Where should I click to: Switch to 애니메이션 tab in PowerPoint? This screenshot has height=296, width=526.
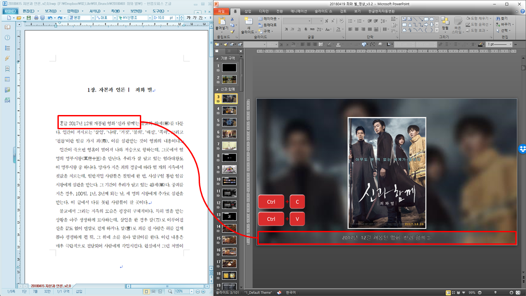point(299,11)
